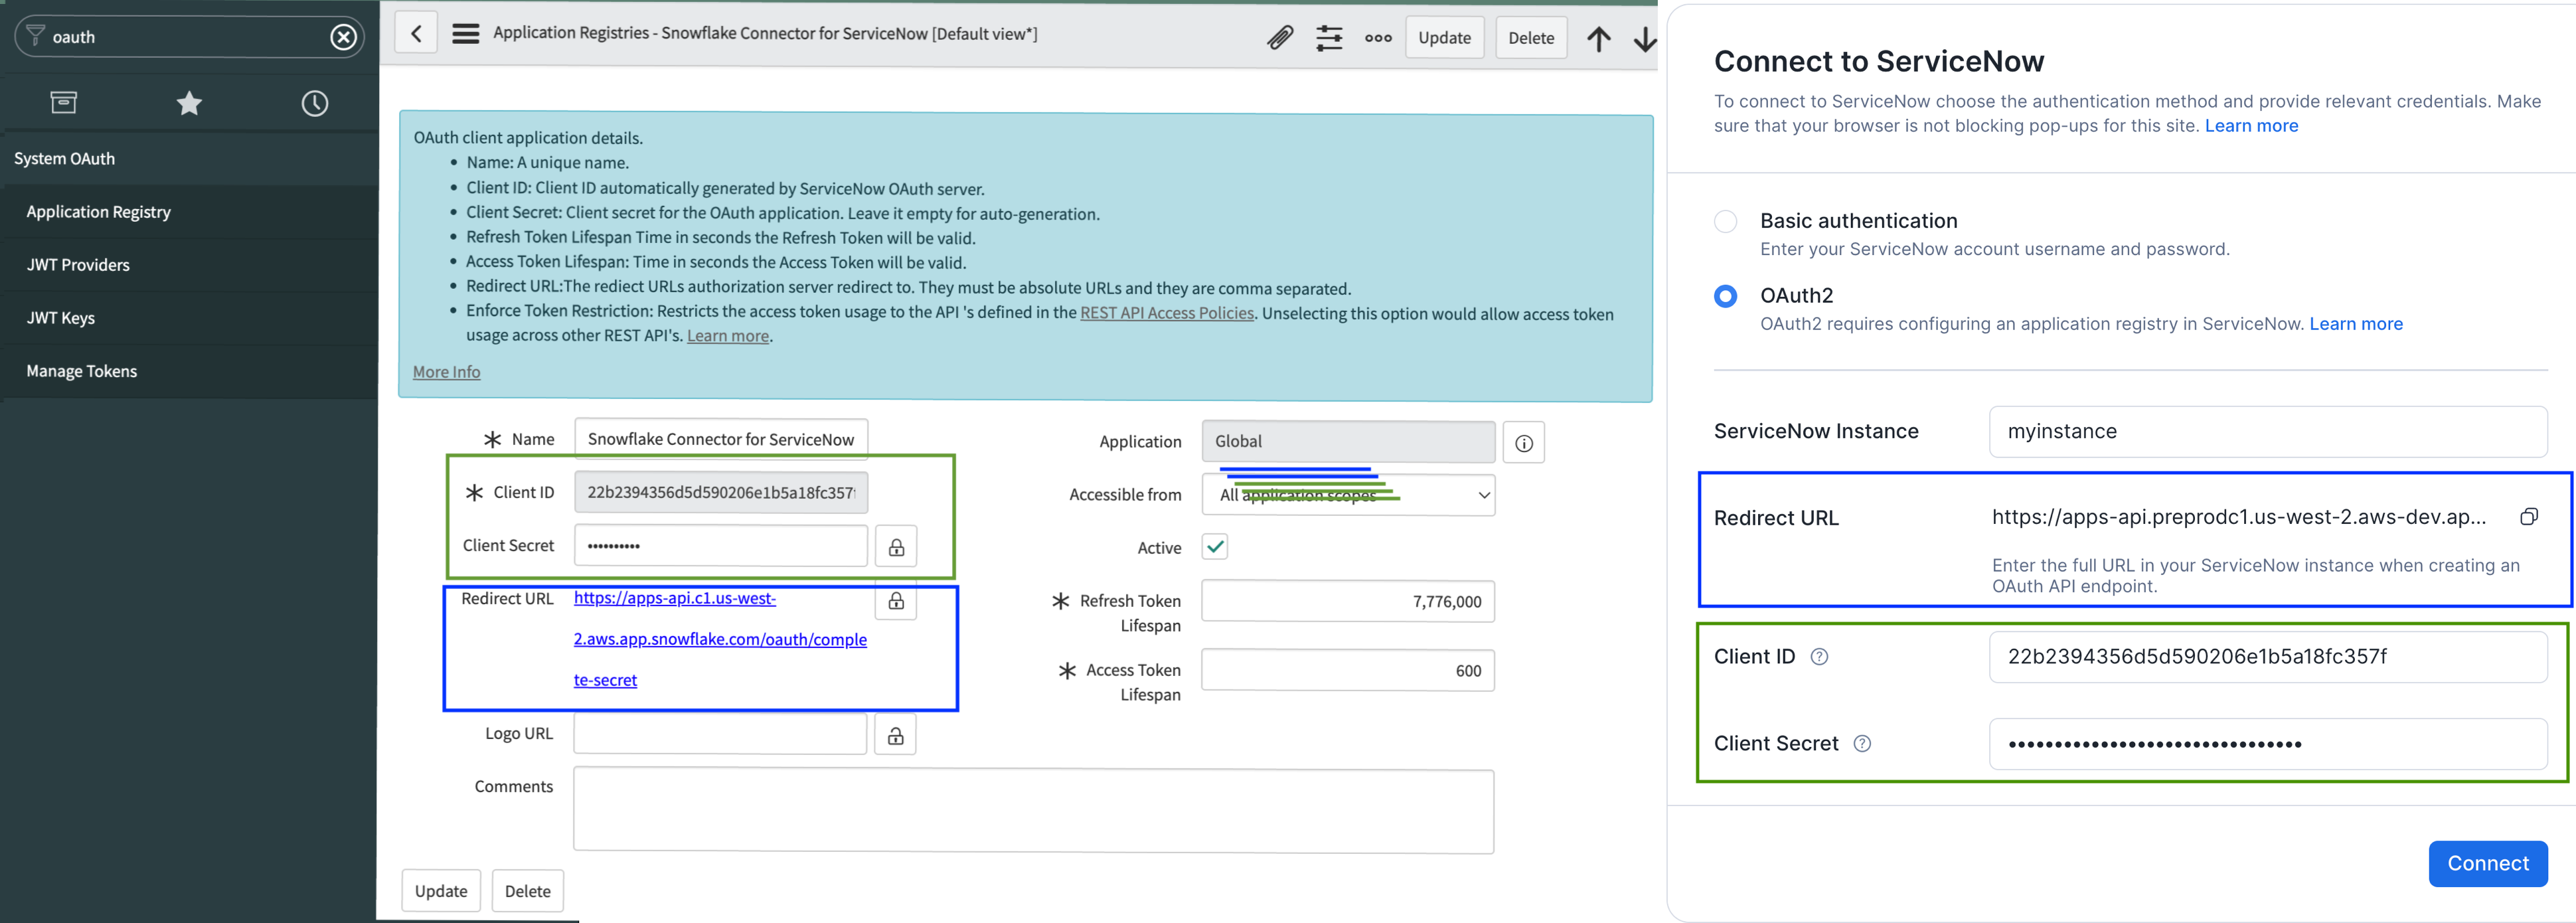The width and height of the screenshot is (2576, 923).
Task: Click the attachment paperclip icon
Action: coord(1279,38)
